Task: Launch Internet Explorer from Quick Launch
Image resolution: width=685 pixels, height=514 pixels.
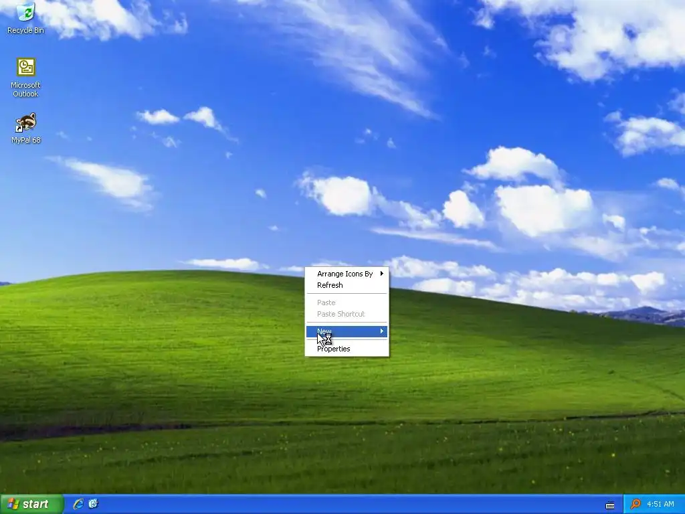Action: coord(78,504)
